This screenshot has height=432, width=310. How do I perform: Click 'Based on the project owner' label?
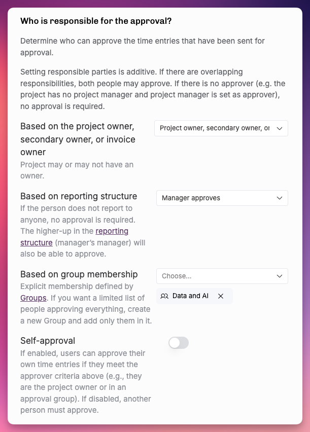point(78,139)
